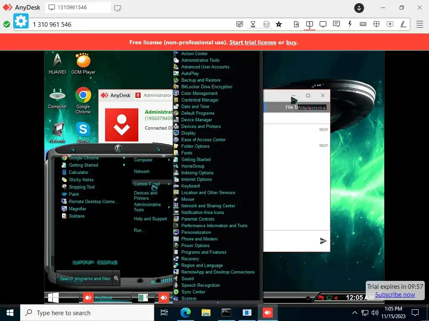Expand Control Panel submenu in start menu
429x321 pixels.
coord(169,184)
